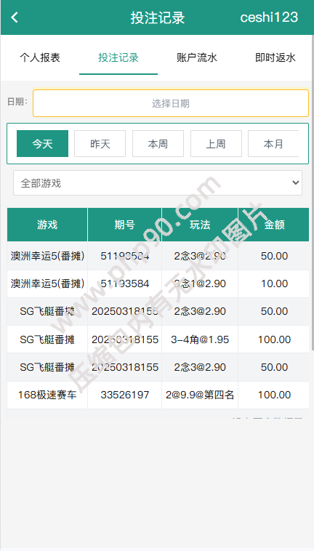Click the 选择日期 date input field
The image size is (314, 551).
pyautogui.click(x=171, y=103)
